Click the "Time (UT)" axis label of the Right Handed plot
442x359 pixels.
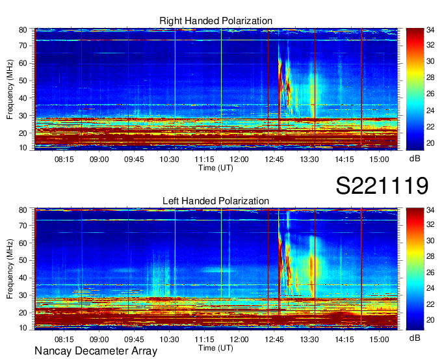pyautogui.click(x=216, y=168)
